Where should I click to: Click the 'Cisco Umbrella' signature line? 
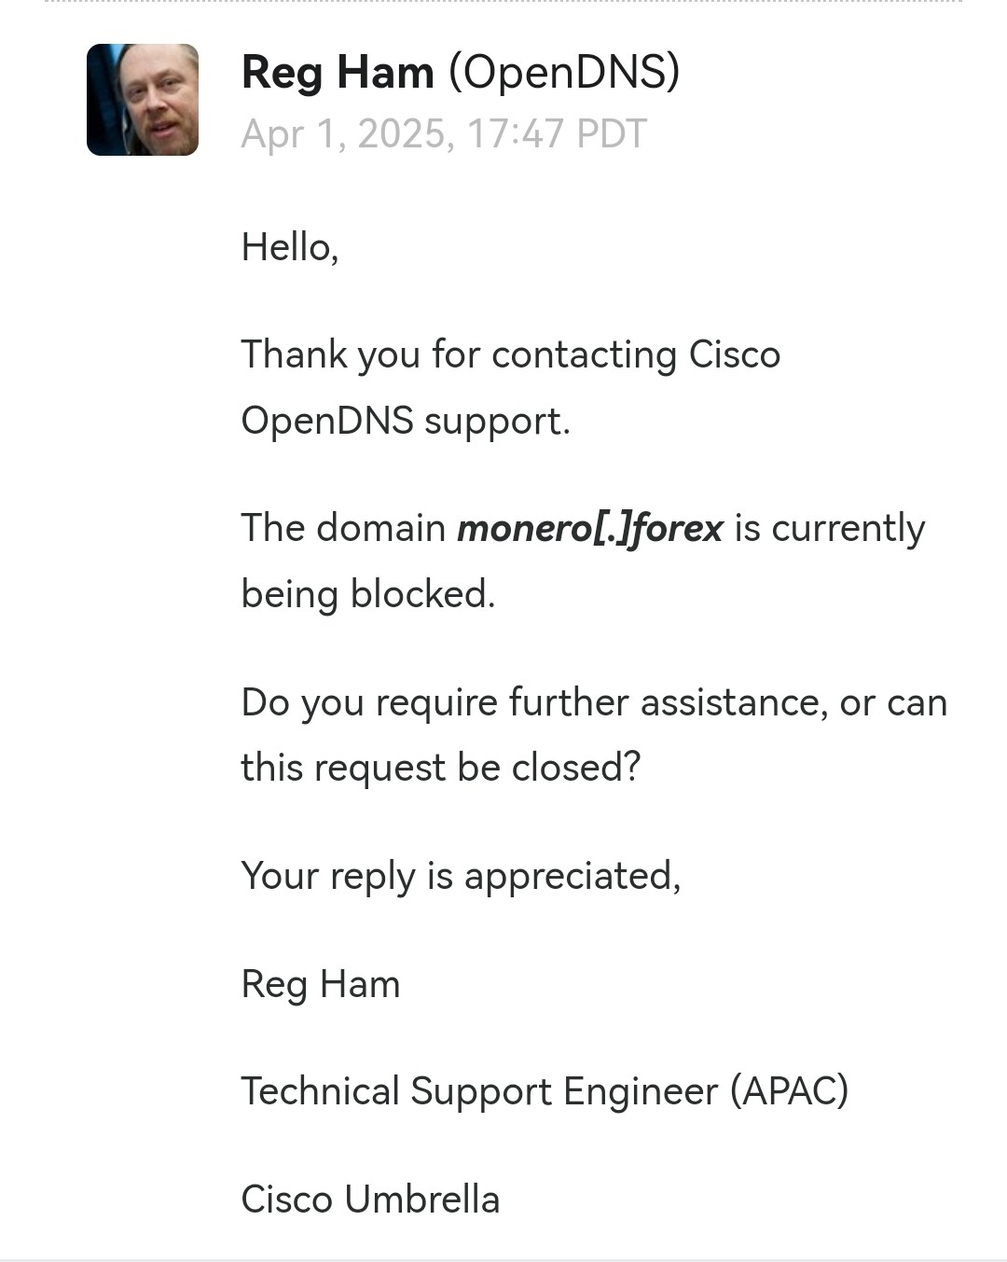click(370, 1200)
